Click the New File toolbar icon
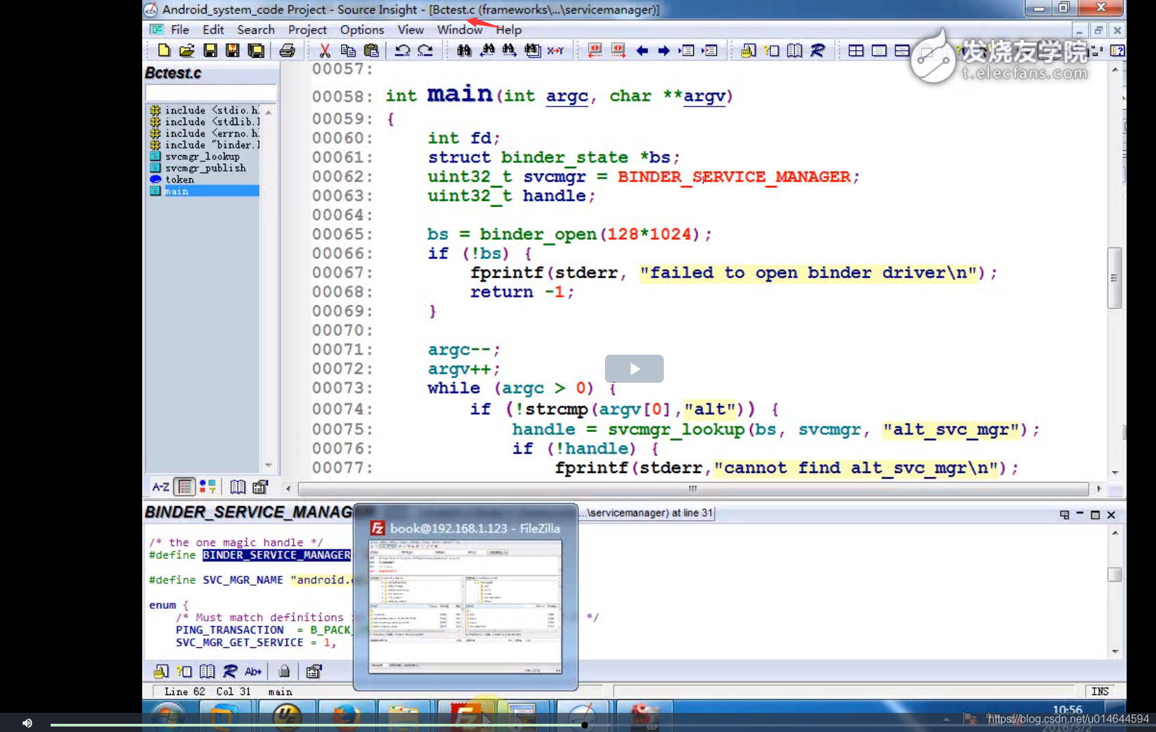Image resolution: width=1156 pixels, height=732 pixels. pos(163,51)
